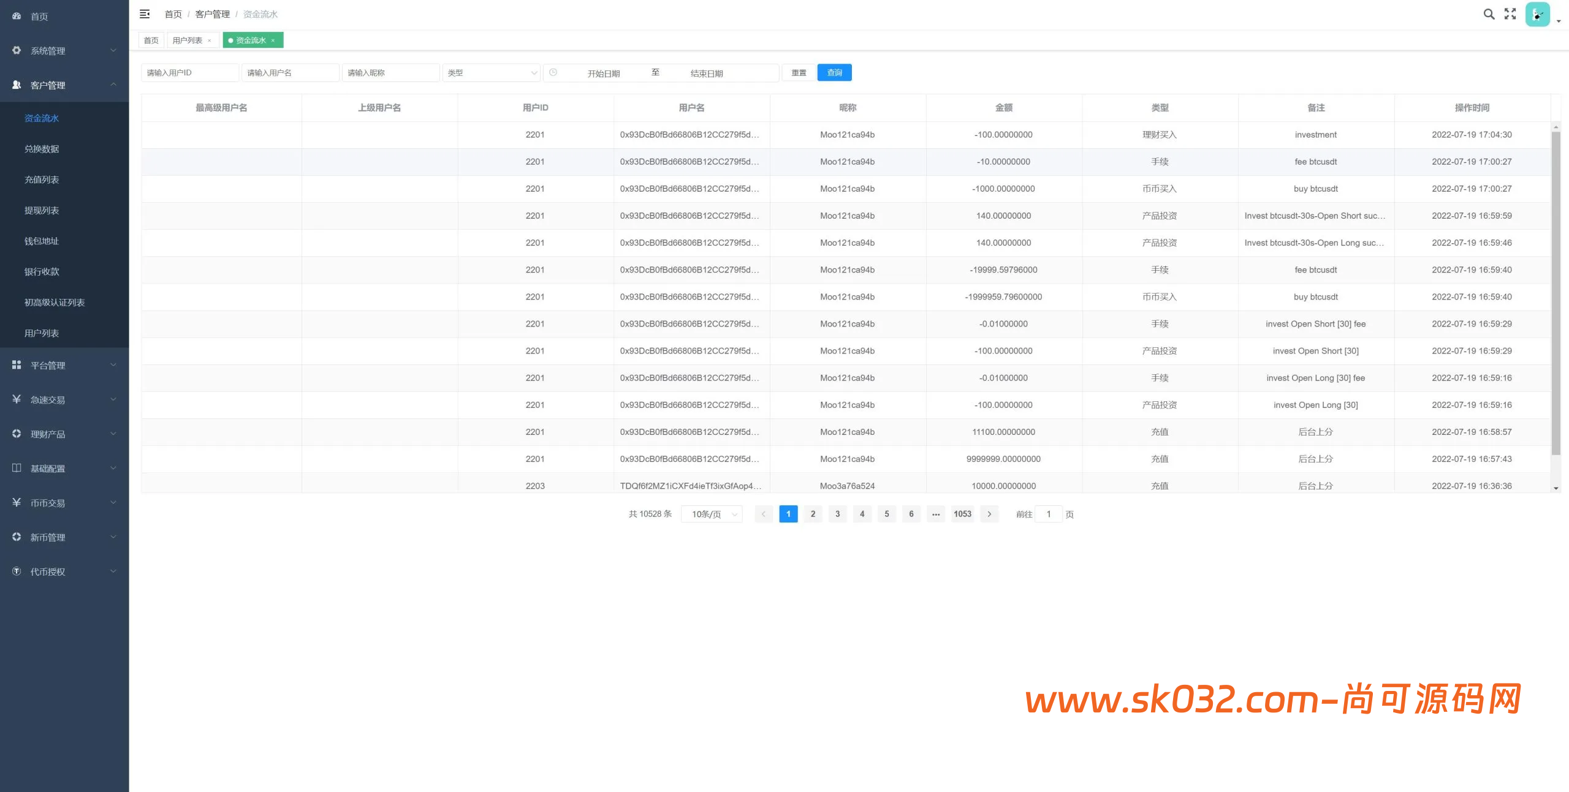Go to page 3 in pagination

click(837, 514)
